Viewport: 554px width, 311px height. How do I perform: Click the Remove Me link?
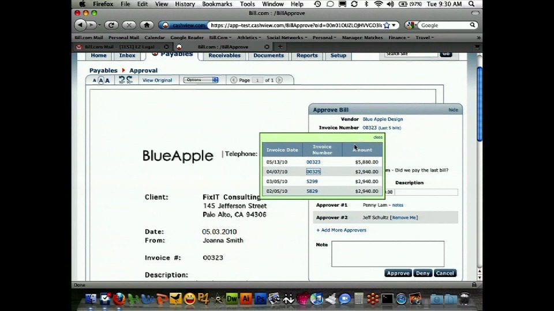(404, 218)
